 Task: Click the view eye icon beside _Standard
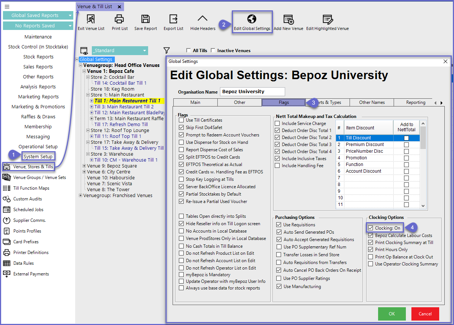(84, 51)
